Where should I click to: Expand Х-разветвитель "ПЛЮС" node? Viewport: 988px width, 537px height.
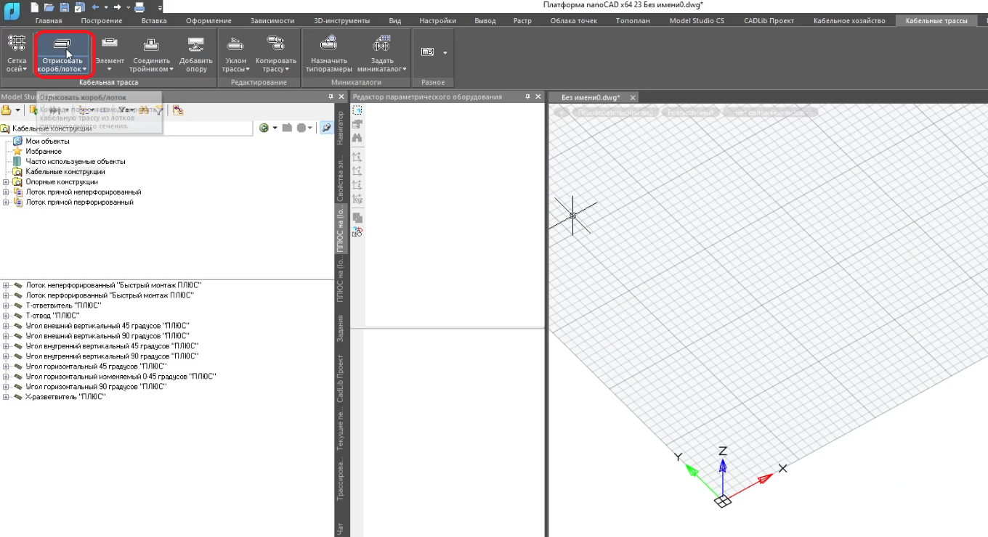pos(6,397)
